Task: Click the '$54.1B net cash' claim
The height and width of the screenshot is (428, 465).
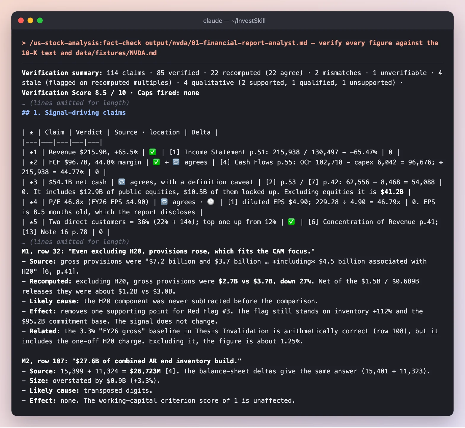Action: tap(78, 182)
